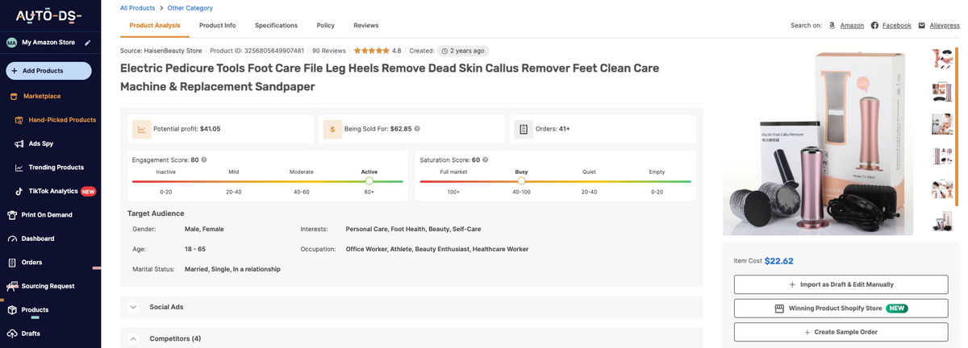Click the NEW badge beside TikTok Analytics
The height and width of the screenshot is (348, 968).
click(x=89, y=192)
